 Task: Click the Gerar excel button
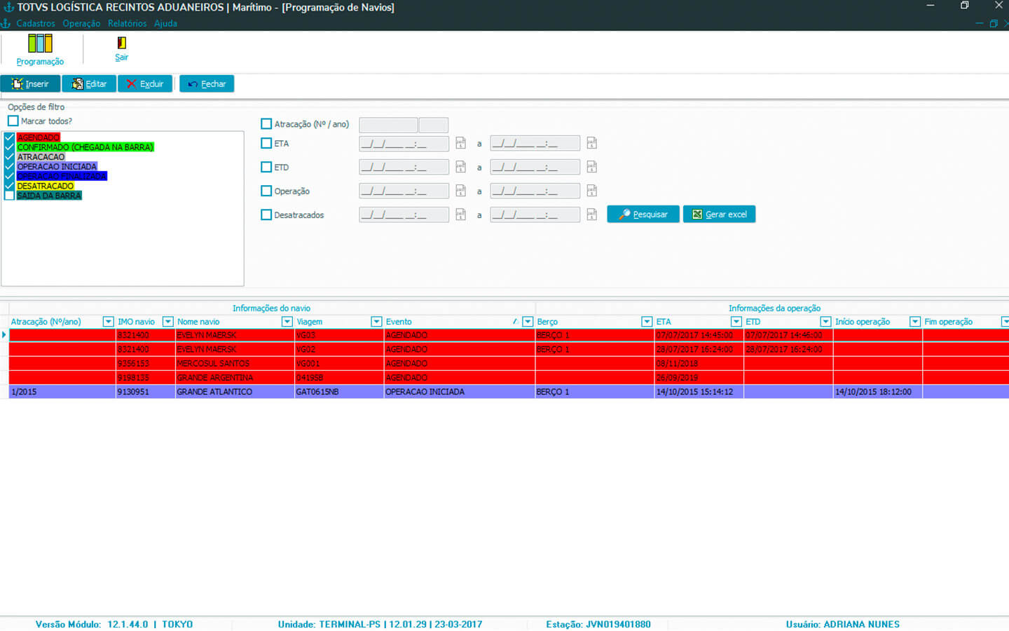click(719, 215)
